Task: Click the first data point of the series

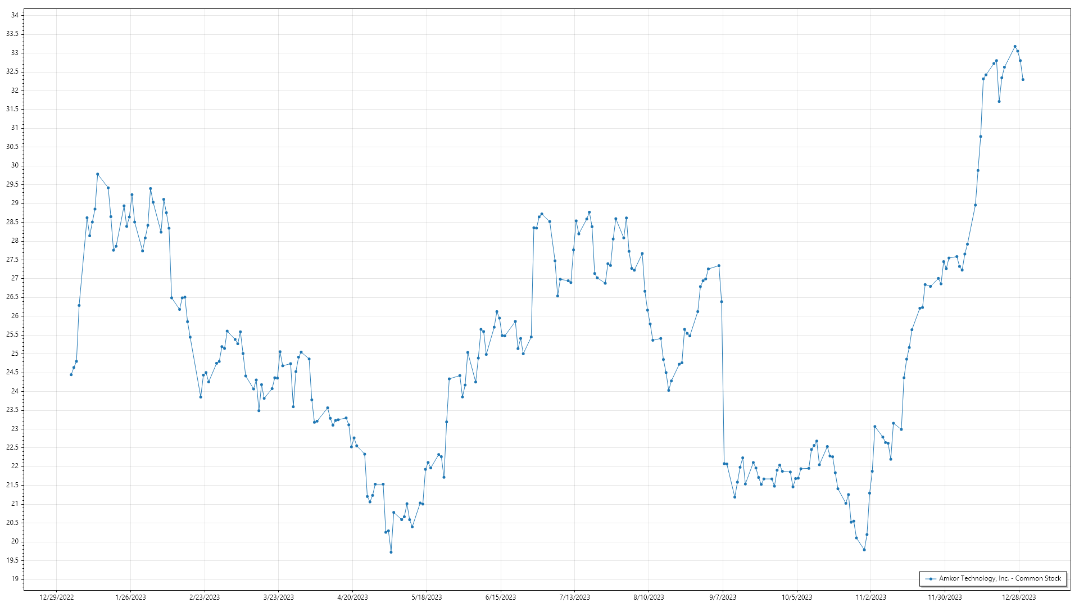Action: (71, 374)
